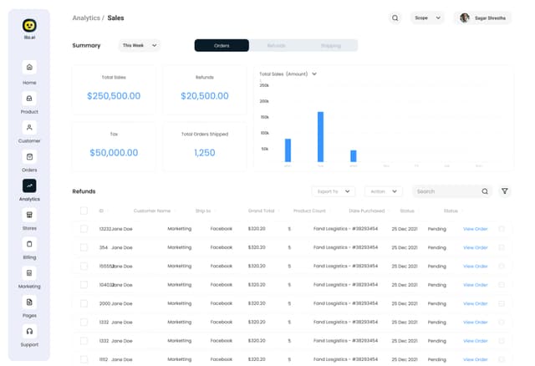The width and height of the screenshot is (535, 366).
Task: Open the Home icon in sidebar
Action: (x=29, y=68)
